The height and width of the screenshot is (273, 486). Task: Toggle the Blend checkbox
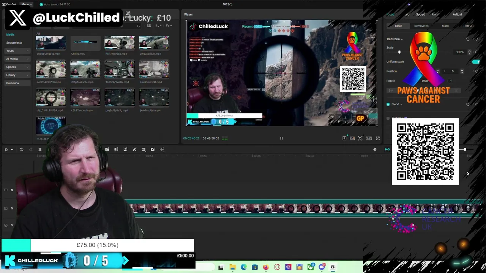tap(388, 104)
